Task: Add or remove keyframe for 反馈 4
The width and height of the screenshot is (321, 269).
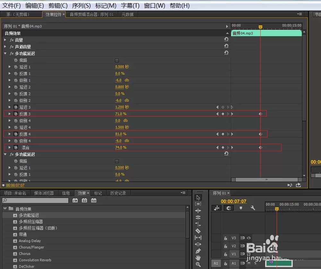Action: point(223,134)
